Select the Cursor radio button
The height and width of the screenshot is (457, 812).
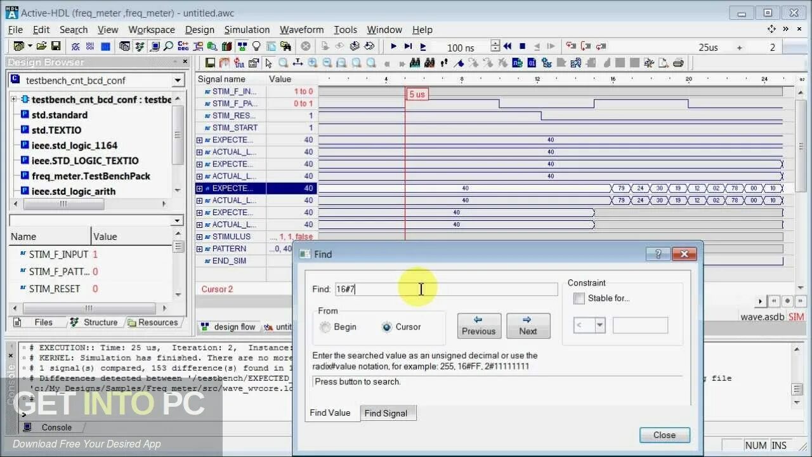387,327
